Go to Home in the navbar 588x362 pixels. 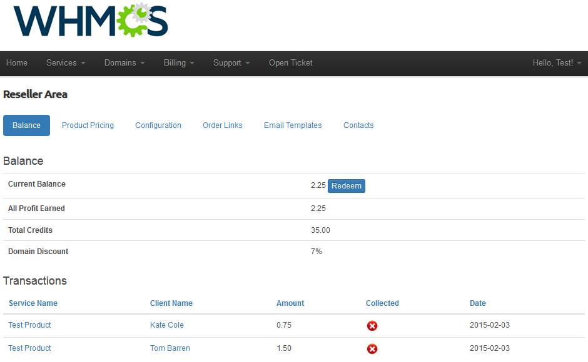coord(16,63)
